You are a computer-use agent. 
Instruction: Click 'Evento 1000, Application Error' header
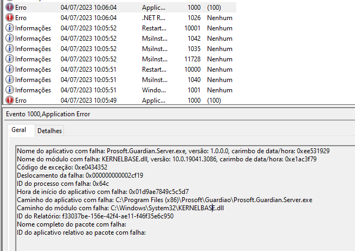[48, 114]
